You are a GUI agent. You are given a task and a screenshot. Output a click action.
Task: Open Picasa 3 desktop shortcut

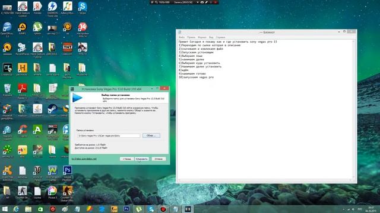coord(52,193)
